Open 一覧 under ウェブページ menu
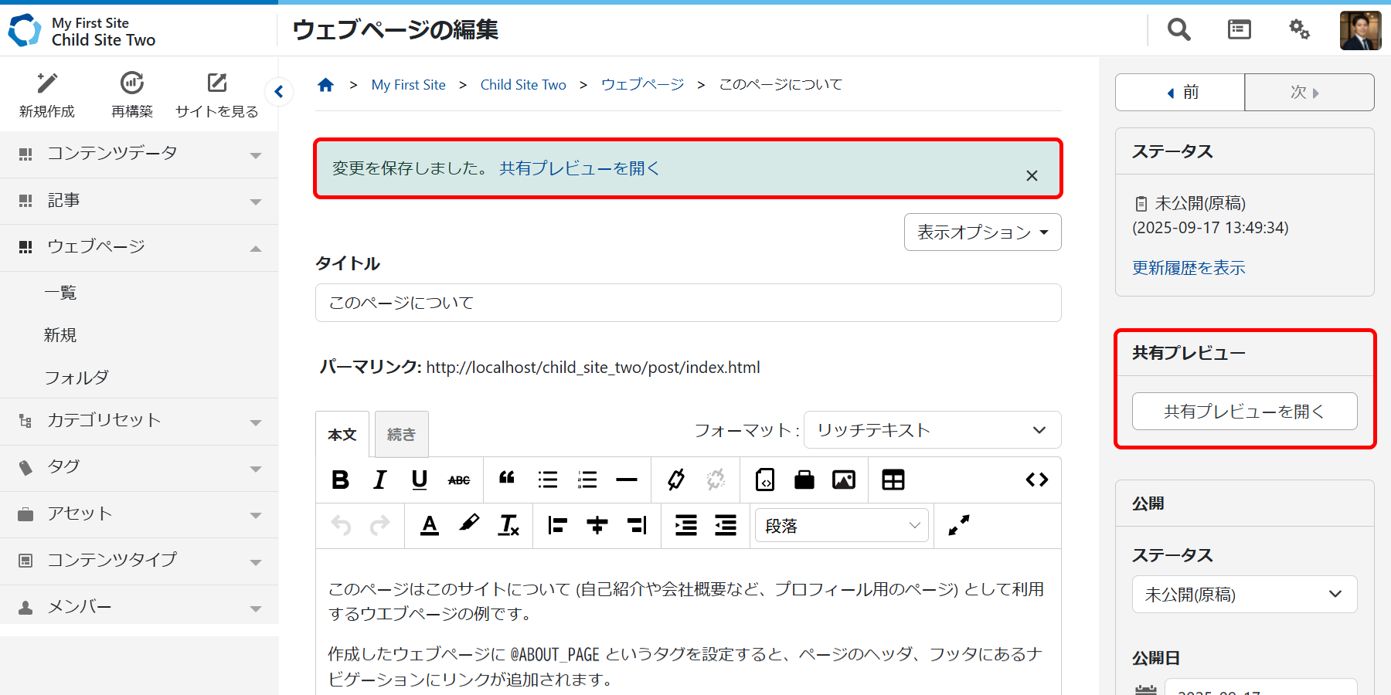Viewport: 1391px width, 695px height. point(60,293)
